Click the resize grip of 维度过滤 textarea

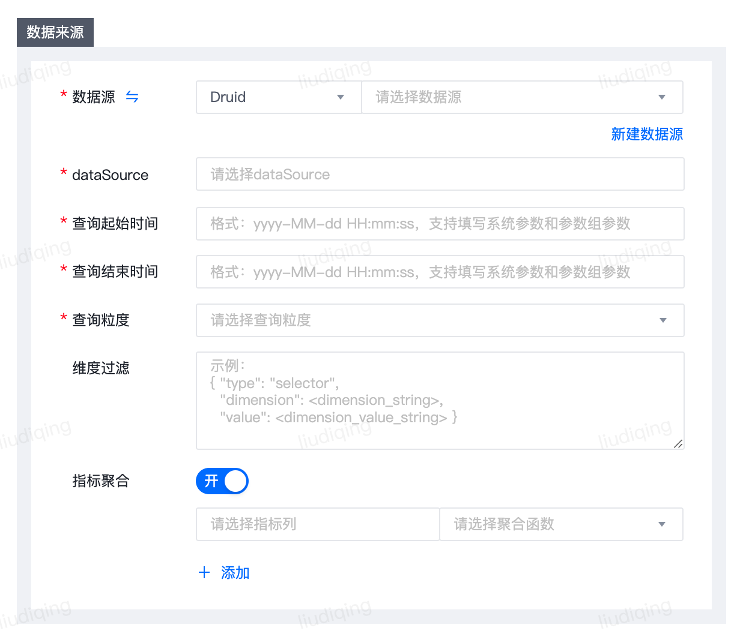[x=679, y=444]
